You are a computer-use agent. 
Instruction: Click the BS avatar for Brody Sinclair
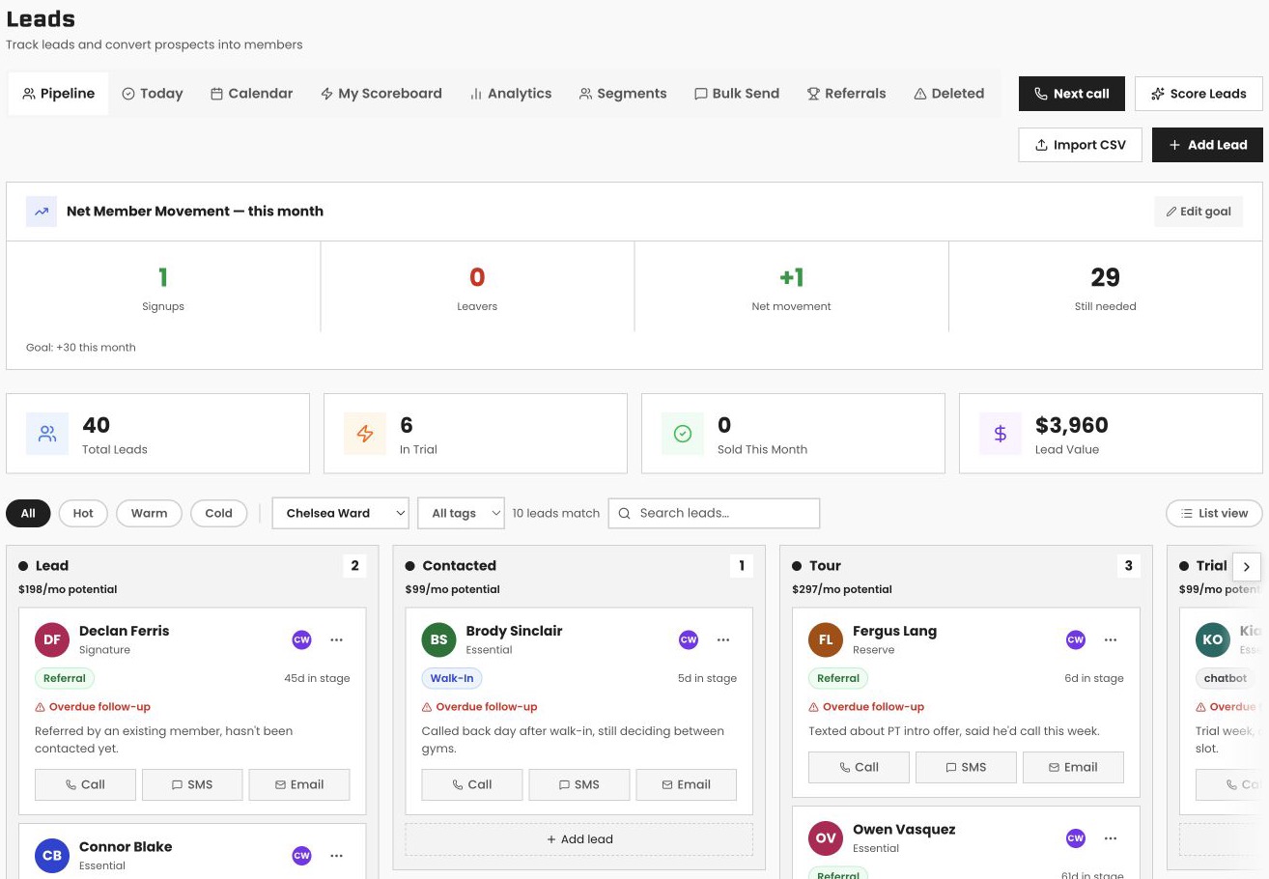[x=439, y=639]
